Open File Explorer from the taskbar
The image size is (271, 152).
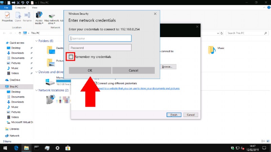[x=26, y=148]
